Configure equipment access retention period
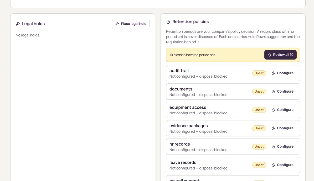 point(282,110)
